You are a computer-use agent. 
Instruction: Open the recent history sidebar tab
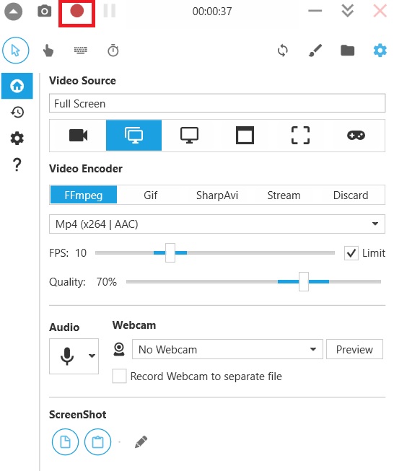[17, 112]
